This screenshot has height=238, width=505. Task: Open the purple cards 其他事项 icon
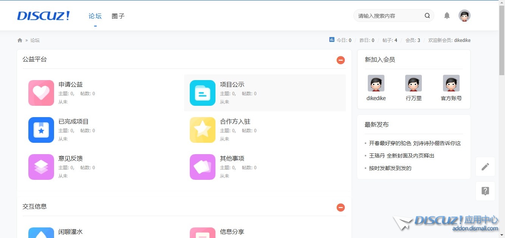[x=203, y=167]
